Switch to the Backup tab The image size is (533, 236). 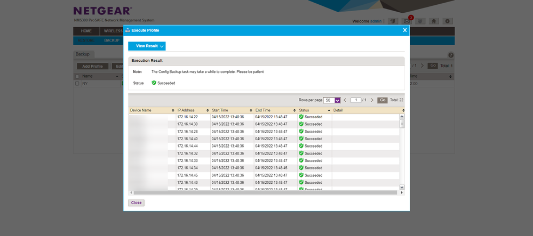click(83, 54)
